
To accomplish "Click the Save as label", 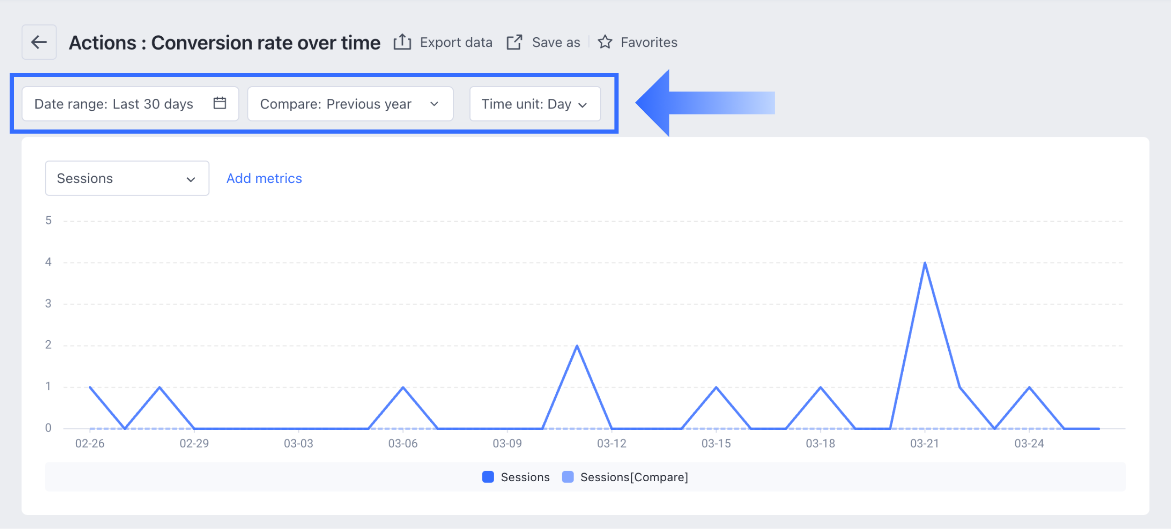I will tap(556, 42).
